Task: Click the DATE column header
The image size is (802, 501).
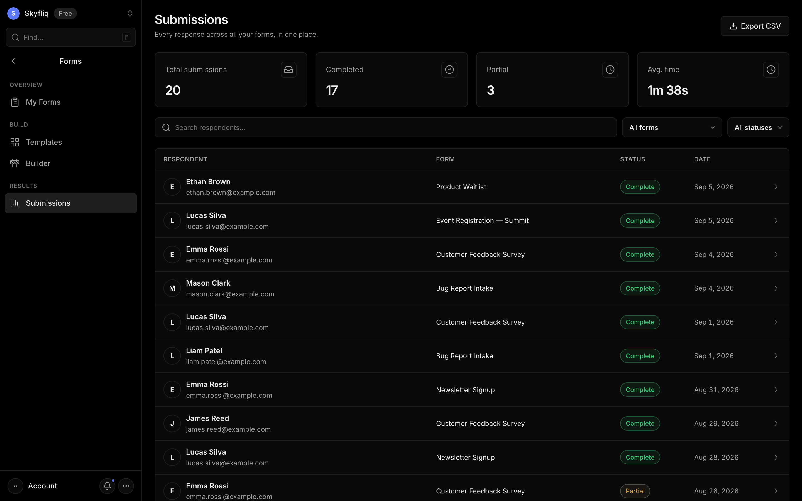Action: click(702, 159)
